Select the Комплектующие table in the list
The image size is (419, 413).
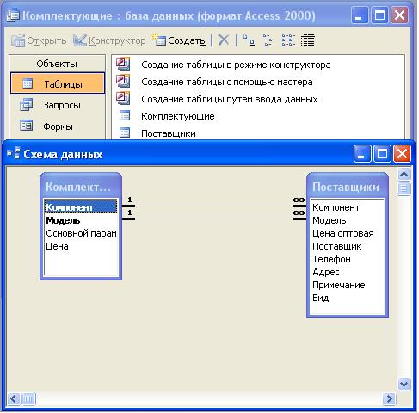[178, 116]
